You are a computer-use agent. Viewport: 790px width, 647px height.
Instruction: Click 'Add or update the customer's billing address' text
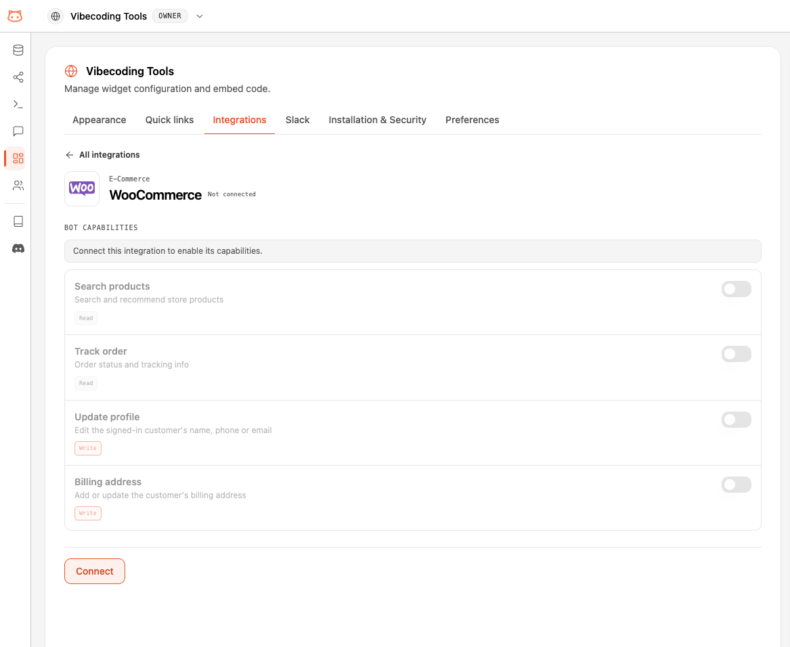click(160, 495)
